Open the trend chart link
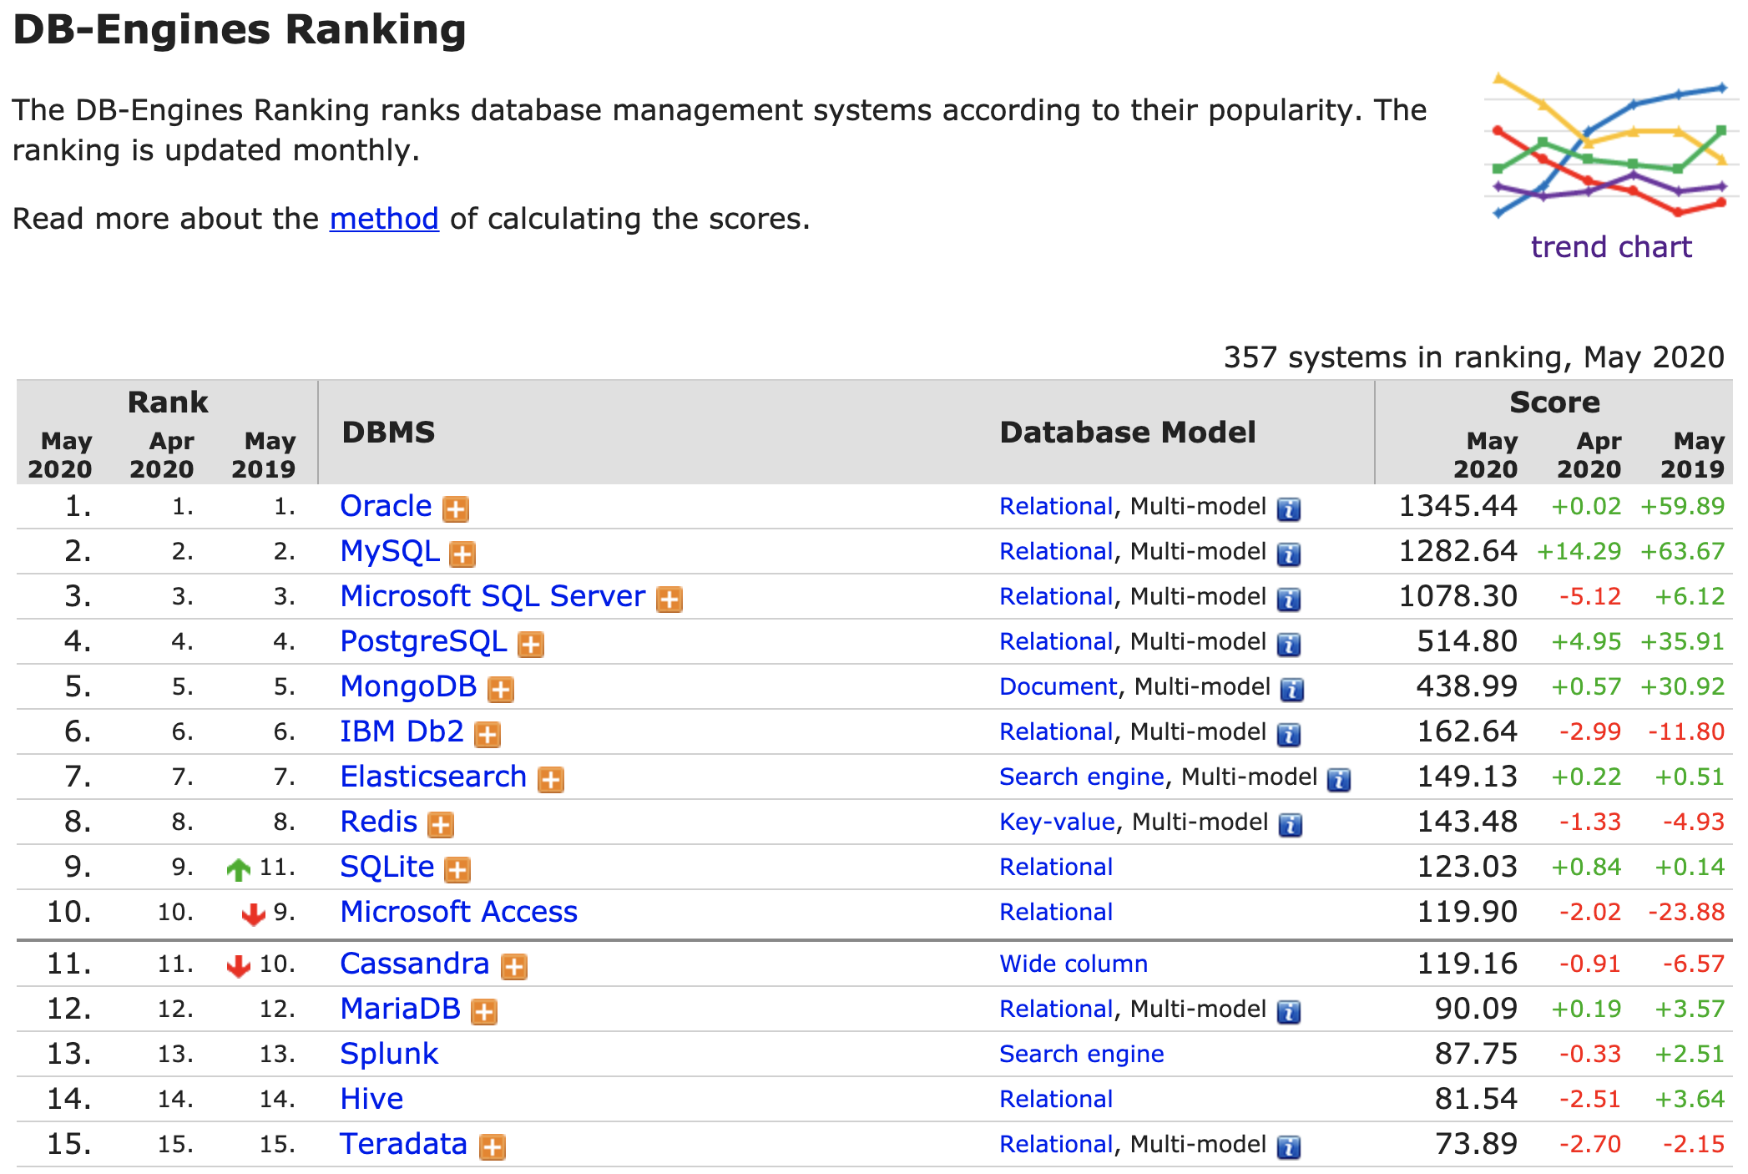 [1610, 247]
